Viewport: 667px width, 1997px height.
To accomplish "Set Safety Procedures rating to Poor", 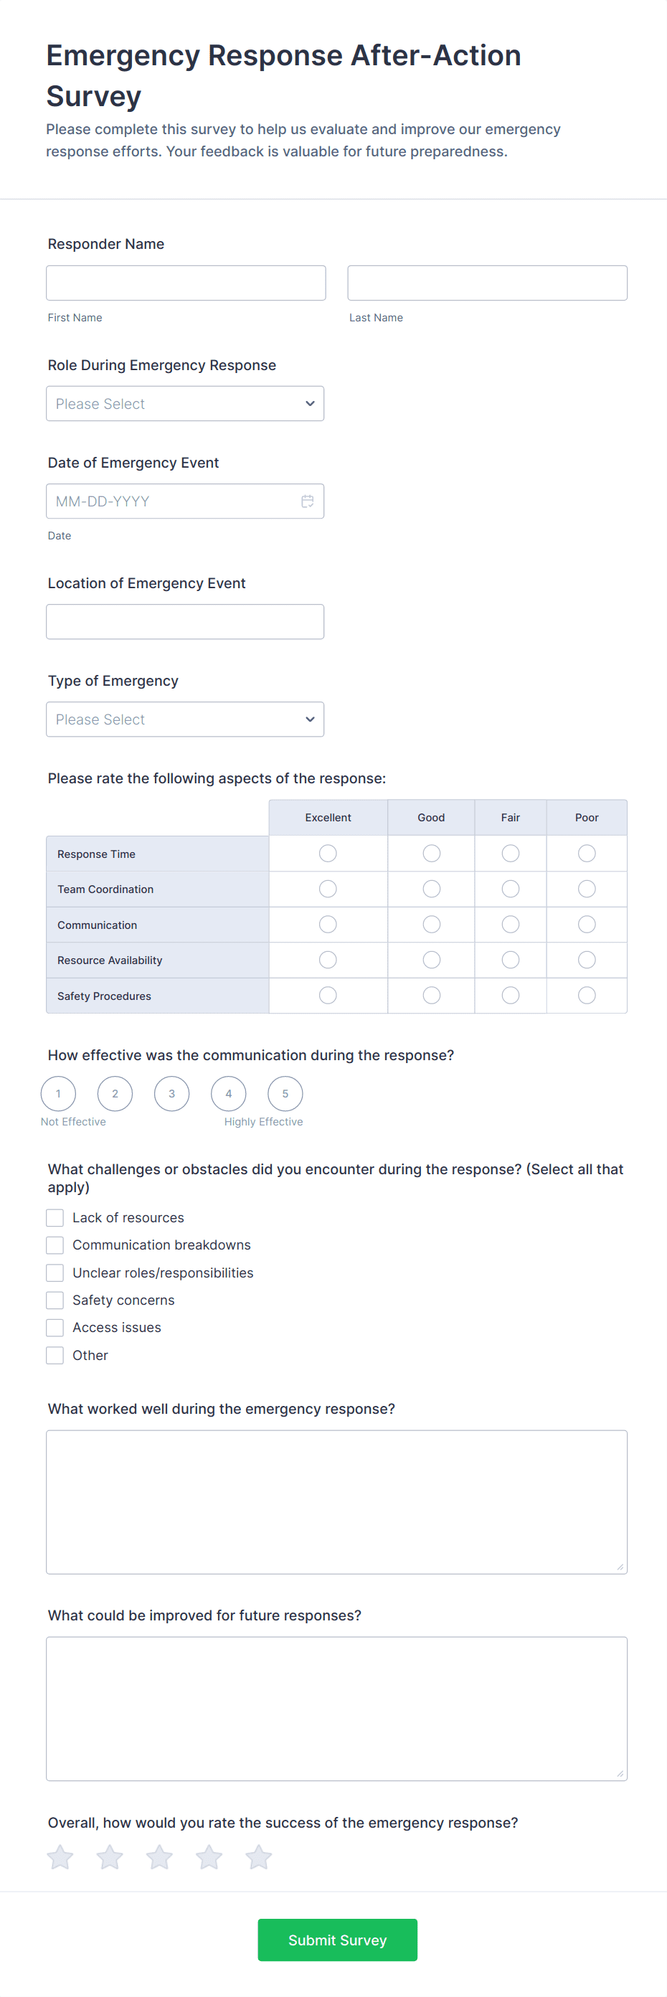I will point(587,996).
